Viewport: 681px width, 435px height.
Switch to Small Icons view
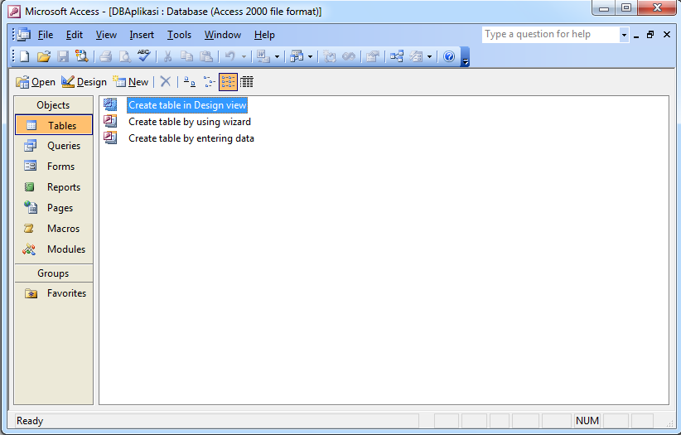click(209, 82)
